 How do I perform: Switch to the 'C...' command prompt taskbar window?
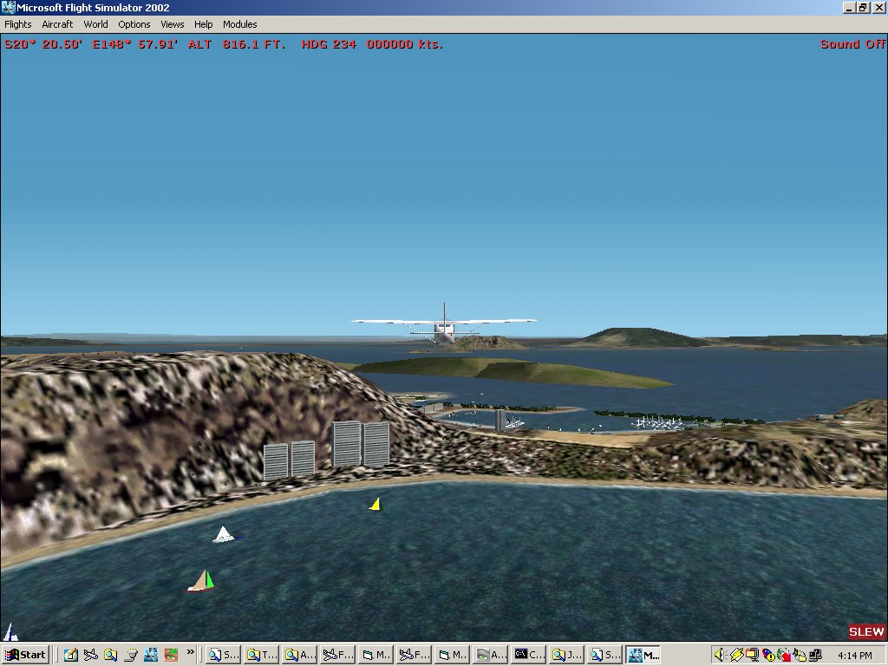[528, 656]
